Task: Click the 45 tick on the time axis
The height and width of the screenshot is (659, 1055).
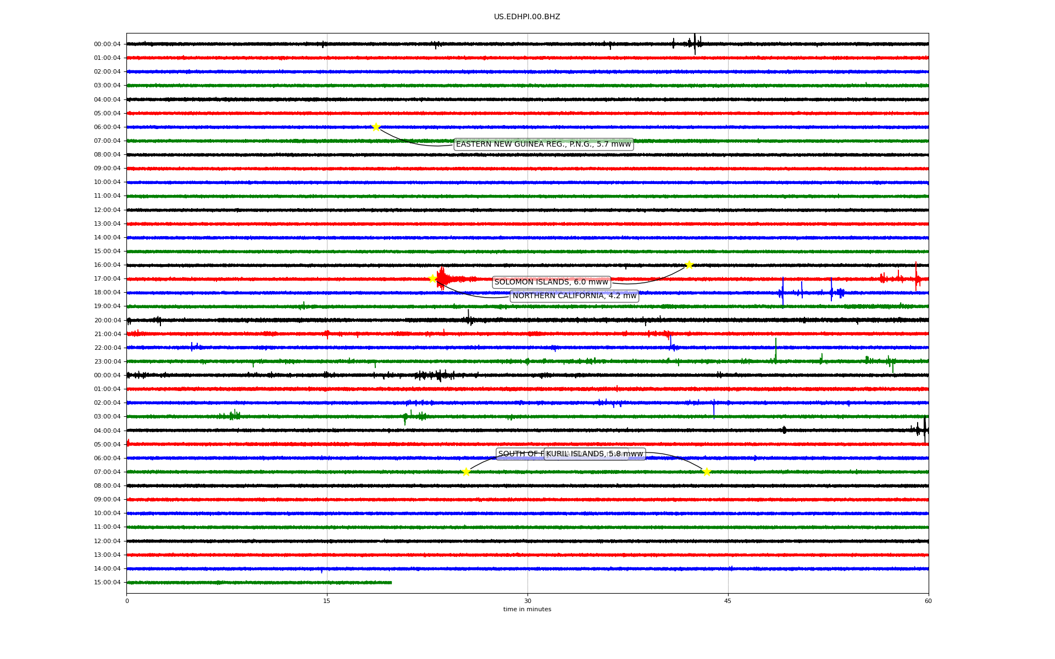Action: coord(728,601)
